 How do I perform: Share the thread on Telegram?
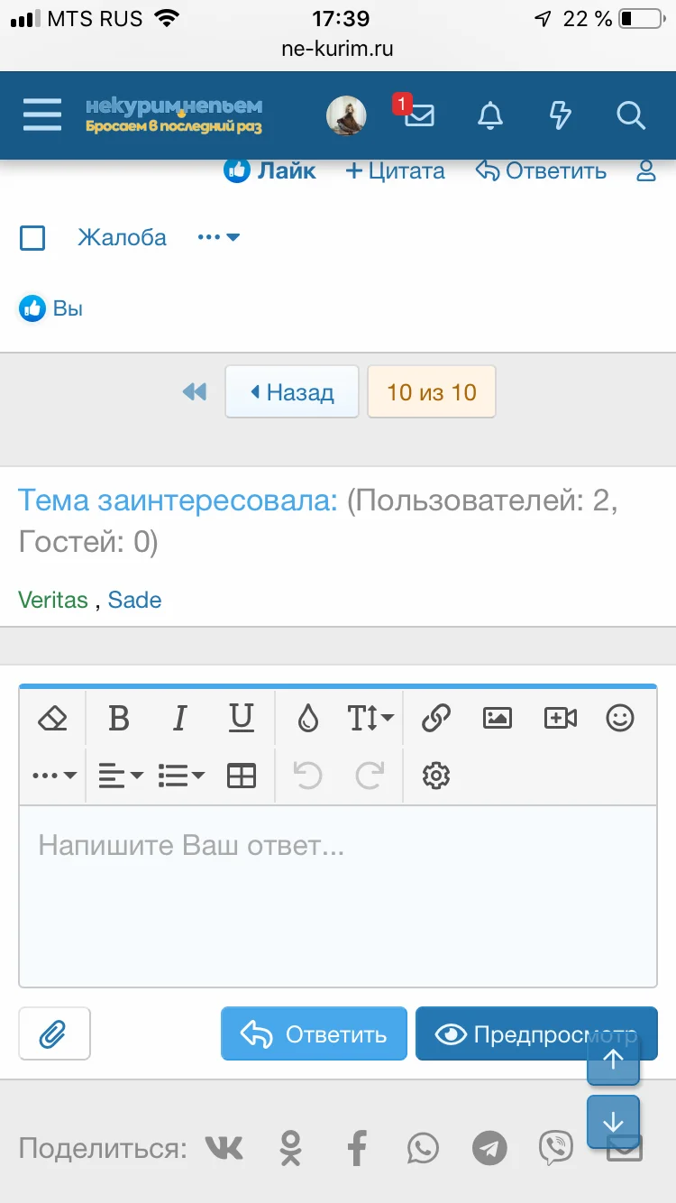(489, 1149)
